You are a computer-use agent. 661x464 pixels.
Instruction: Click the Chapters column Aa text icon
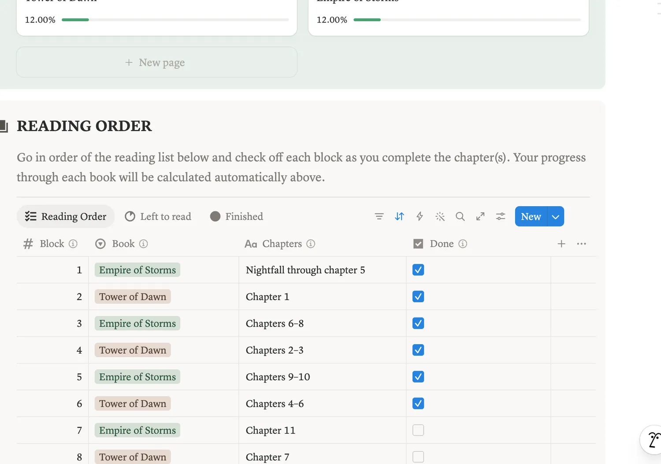point(251,244)
